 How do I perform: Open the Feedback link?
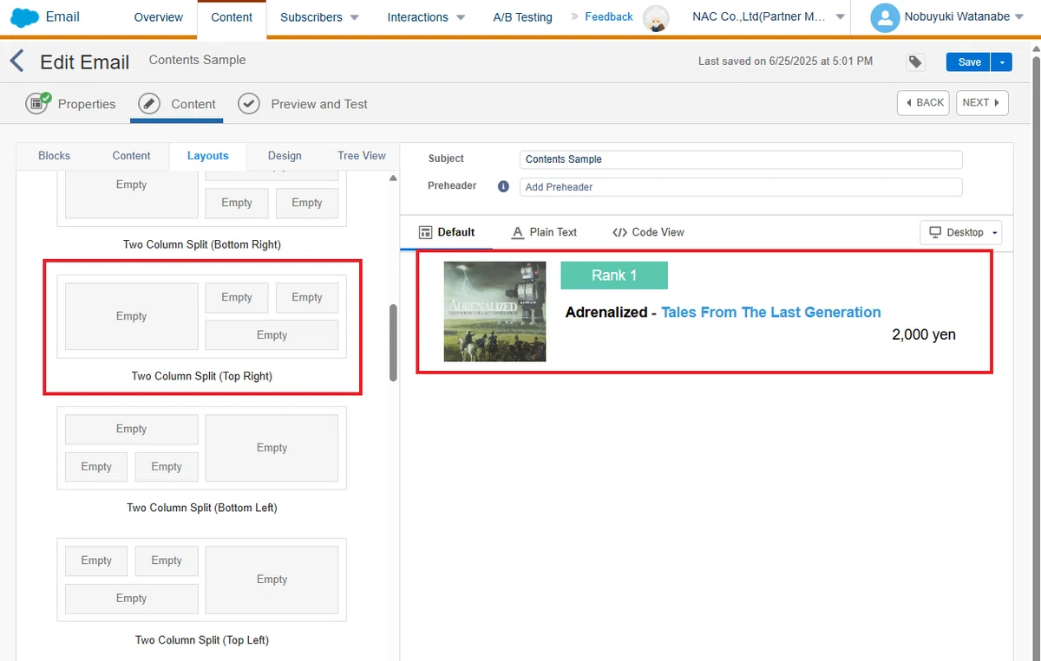click(609, 17)
